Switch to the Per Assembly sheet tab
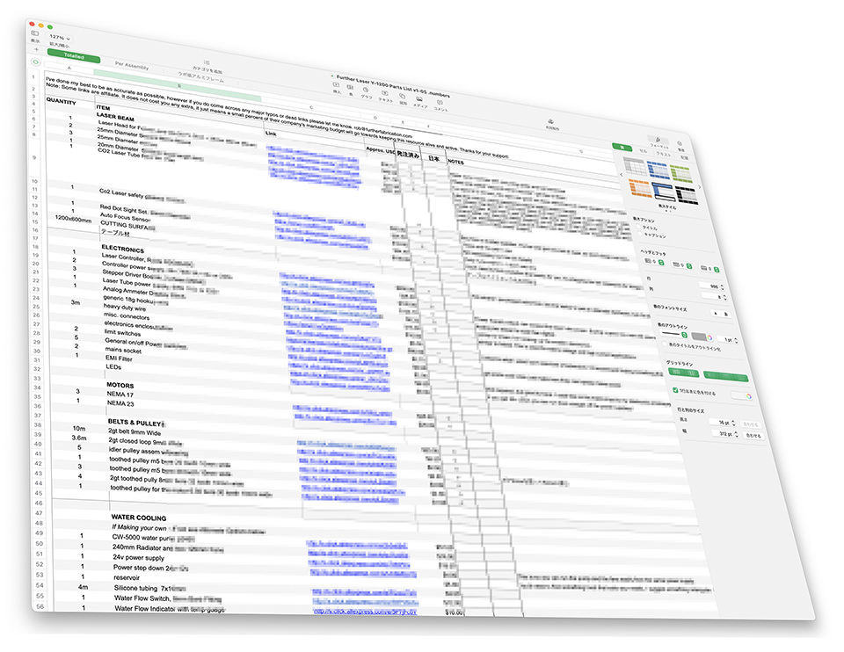 (132, 66)
